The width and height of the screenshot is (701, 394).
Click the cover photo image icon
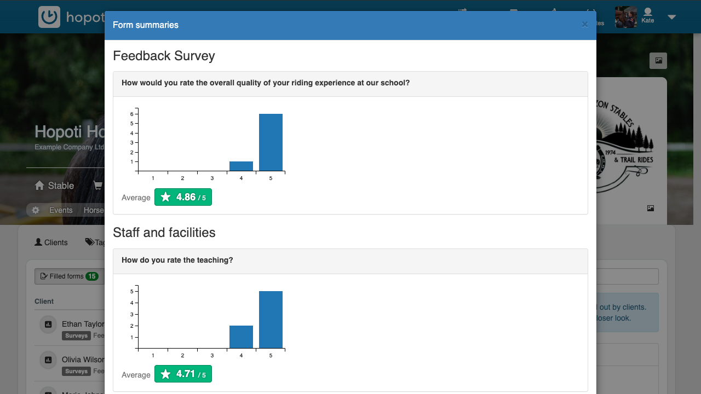tap(658, 60)
